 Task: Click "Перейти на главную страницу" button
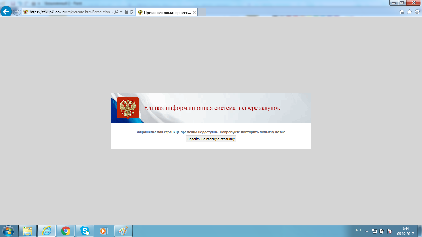211,139
